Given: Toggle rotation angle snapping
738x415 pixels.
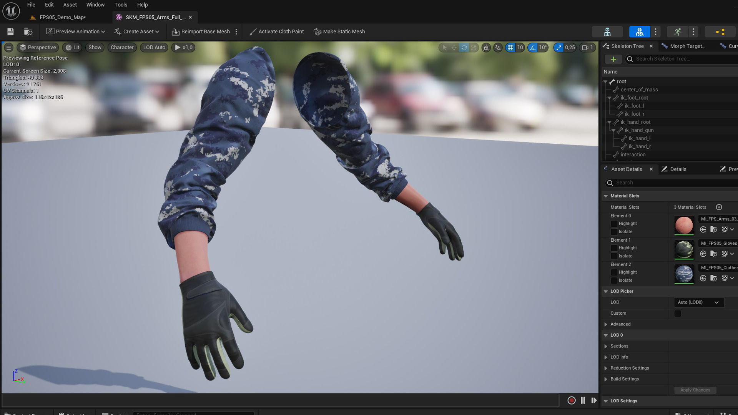Looking at the screenshot, I should [533, 48].
